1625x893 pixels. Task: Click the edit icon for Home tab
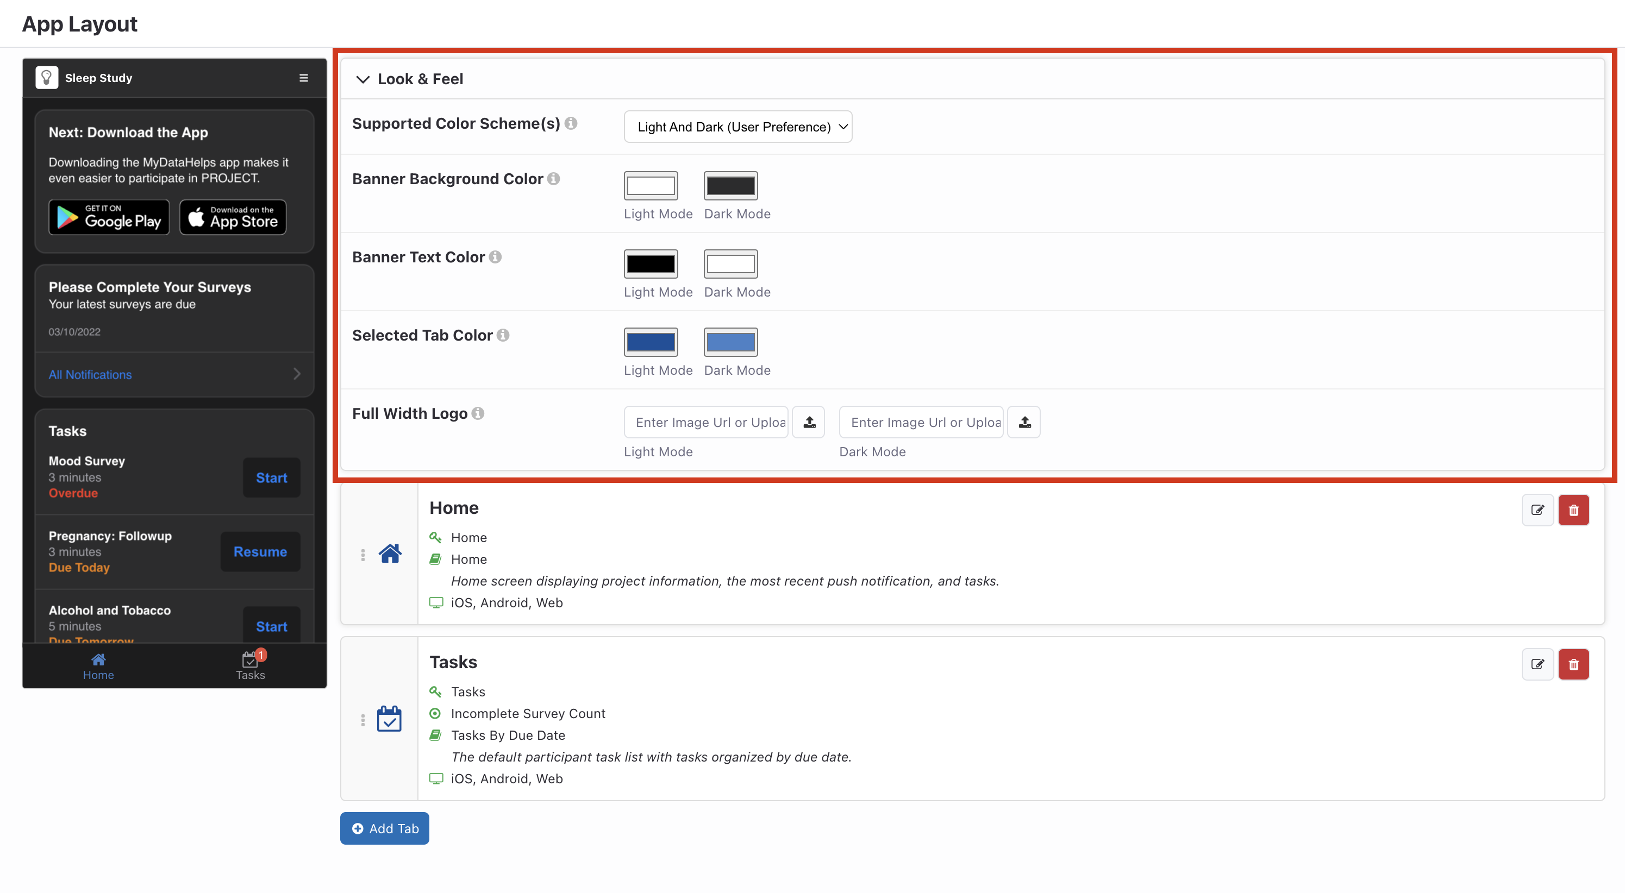[x=1537, y=510]
